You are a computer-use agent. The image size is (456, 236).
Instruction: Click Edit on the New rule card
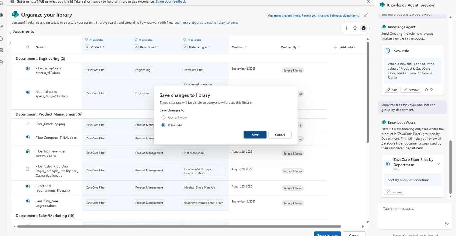click(391, 90)
